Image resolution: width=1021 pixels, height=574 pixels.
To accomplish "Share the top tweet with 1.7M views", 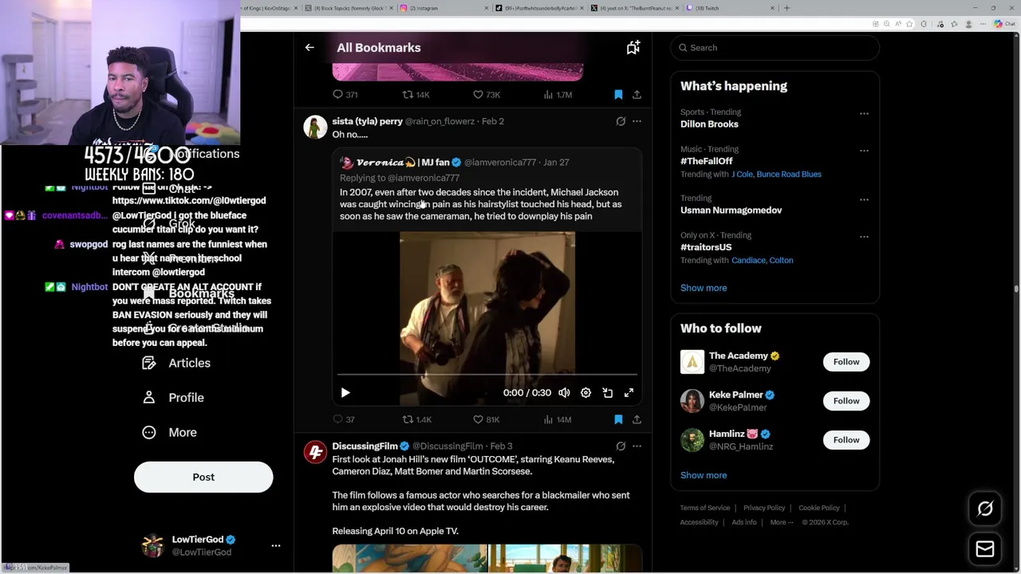I will tap(637, 95).
